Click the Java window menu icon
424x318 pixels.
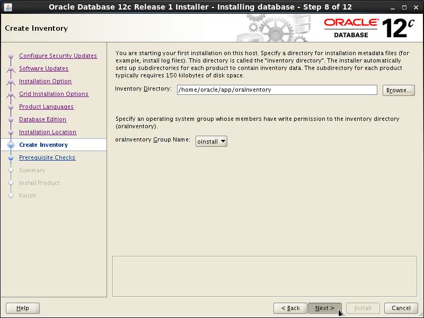click(8, 7)
